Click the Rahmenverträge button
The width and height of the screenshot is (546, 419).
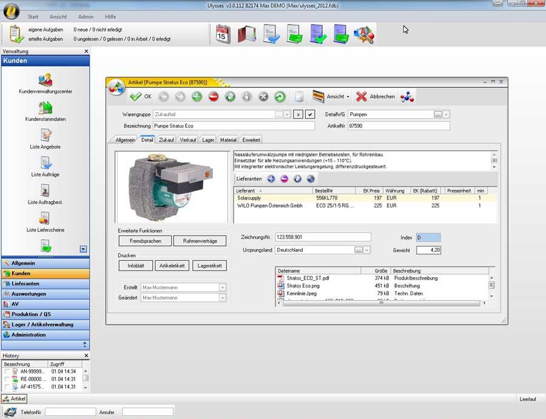tap(200, 241)
